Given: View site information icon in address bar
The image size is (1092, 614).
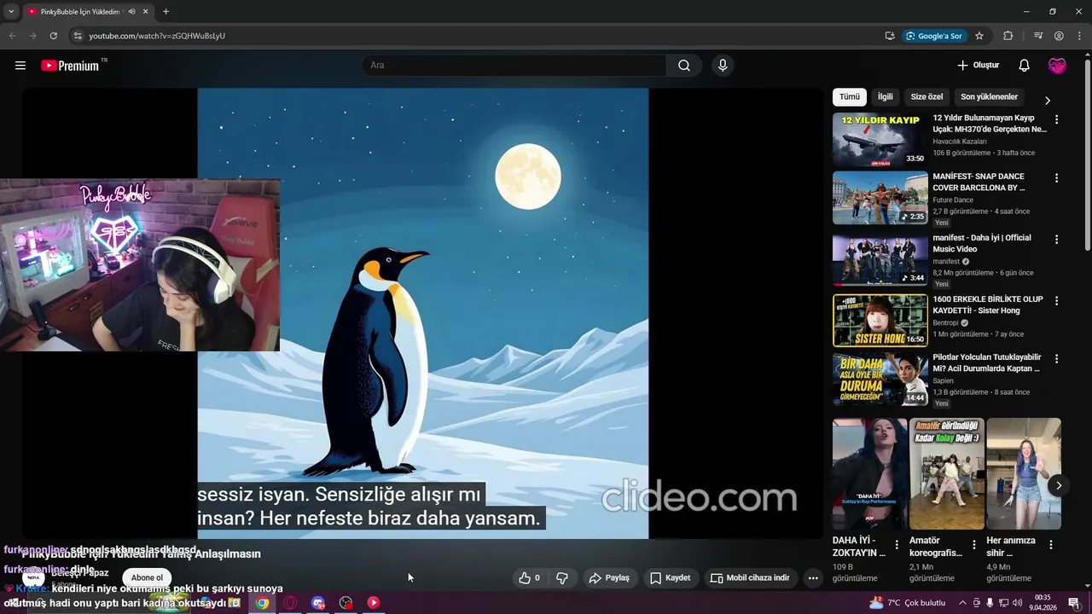Looking at the screenshot, I should (x=78, y=36).
